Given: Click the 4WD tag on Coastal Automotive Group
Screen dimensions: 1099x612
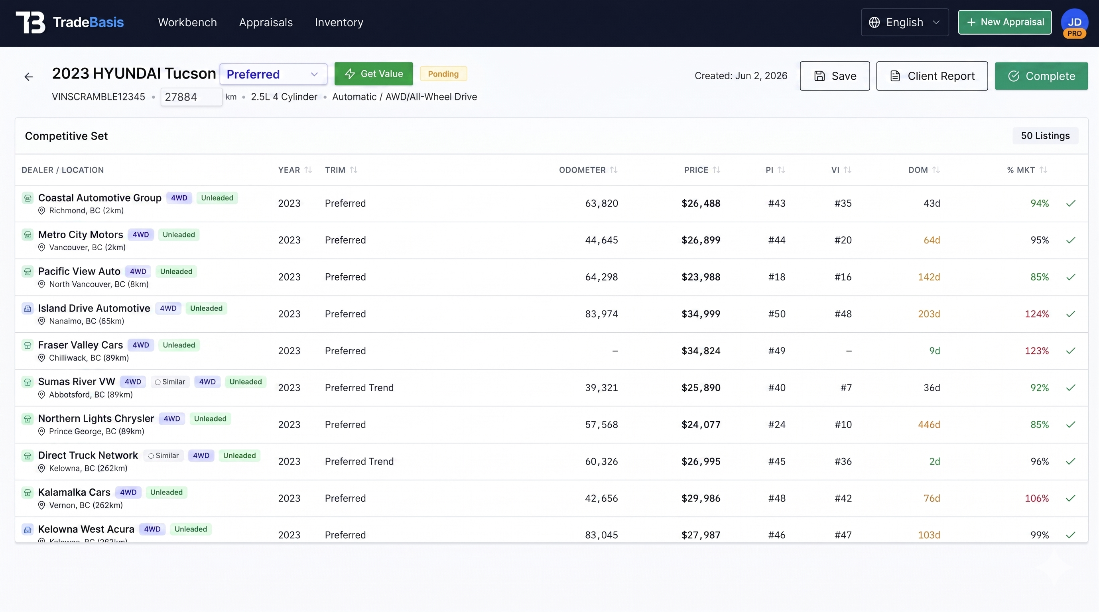Looking at the screenshot, I should pos(179,198).
